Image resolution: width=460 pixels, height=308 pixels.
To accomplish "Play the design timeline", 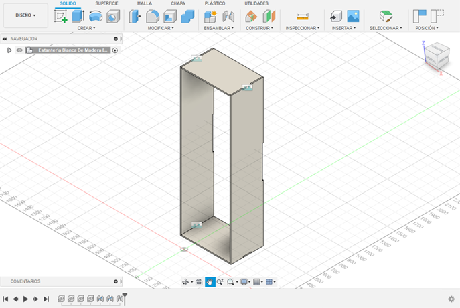I will (x=25, y=299).
